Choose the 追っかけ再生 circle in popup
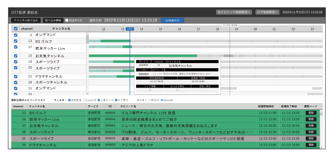This screenshot has width=334, height=157. 177,90
